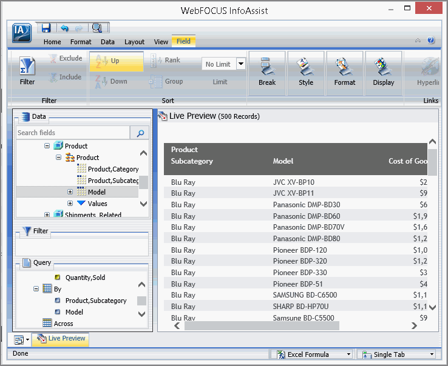Click the Query pane document icon
448x366 pixels.
[x=26, y=262]
